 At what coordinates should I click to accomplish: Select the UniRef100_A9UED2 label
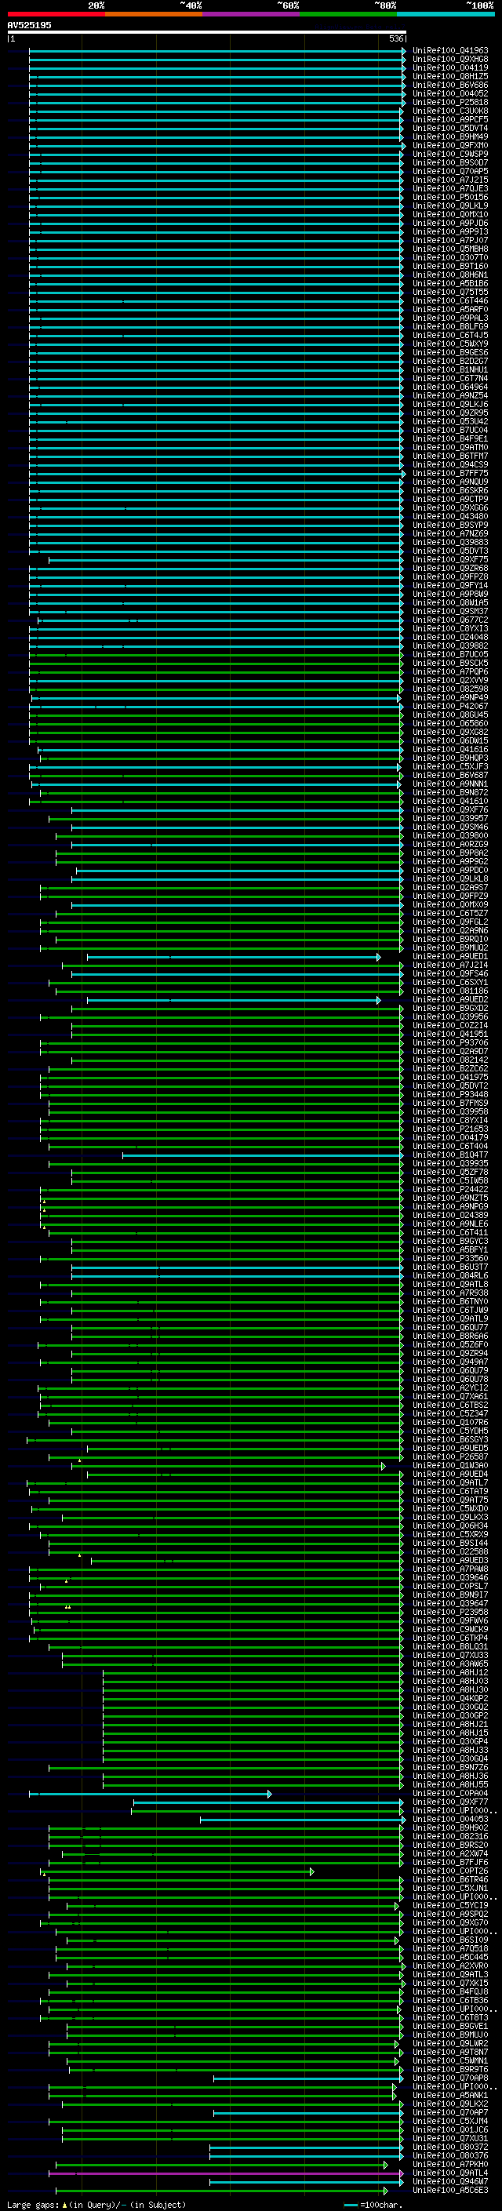[449, 1000]
